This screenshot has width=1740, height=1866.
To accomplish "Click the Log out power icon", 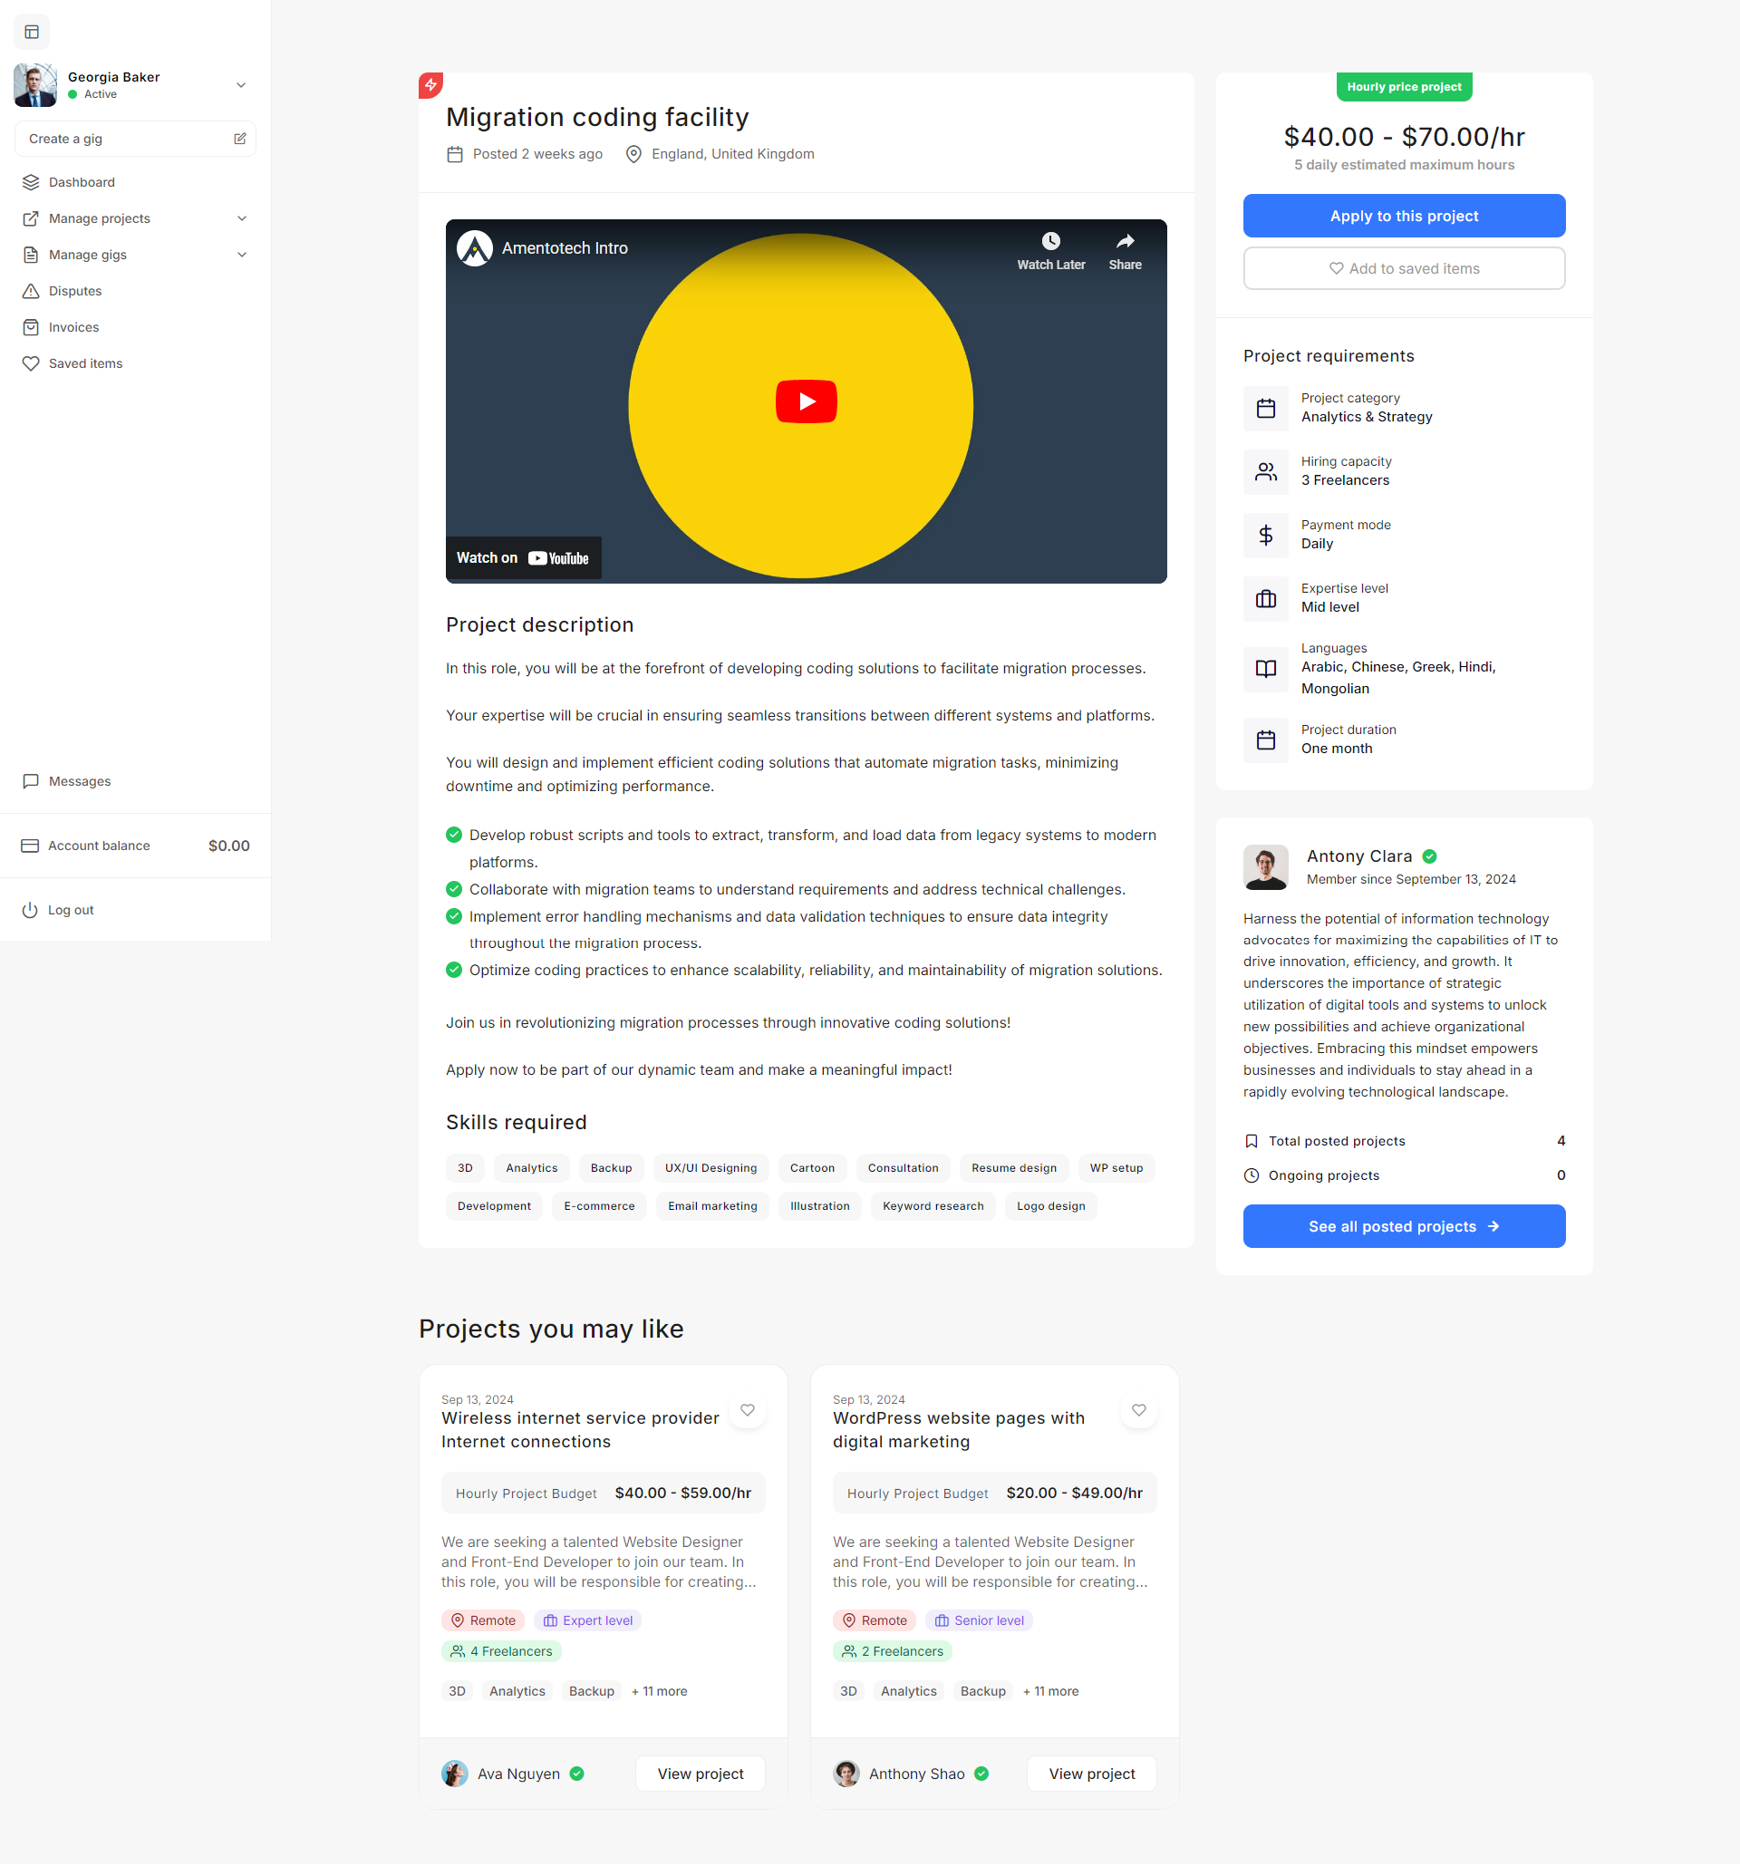I will click(x=30, y=910).
